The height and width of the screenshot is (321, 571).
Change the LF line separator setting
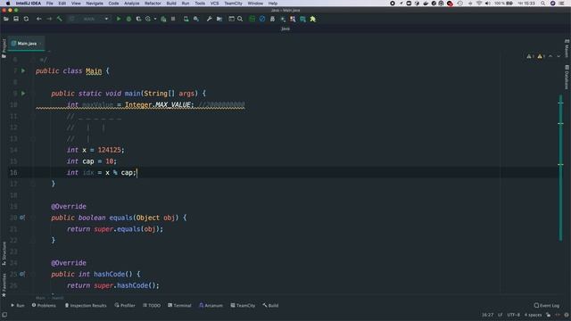[x=501, y=315]
